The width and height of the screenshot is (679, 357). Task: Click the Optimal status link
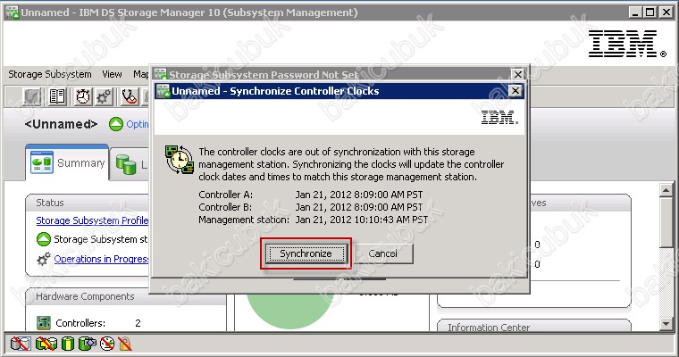138,124
